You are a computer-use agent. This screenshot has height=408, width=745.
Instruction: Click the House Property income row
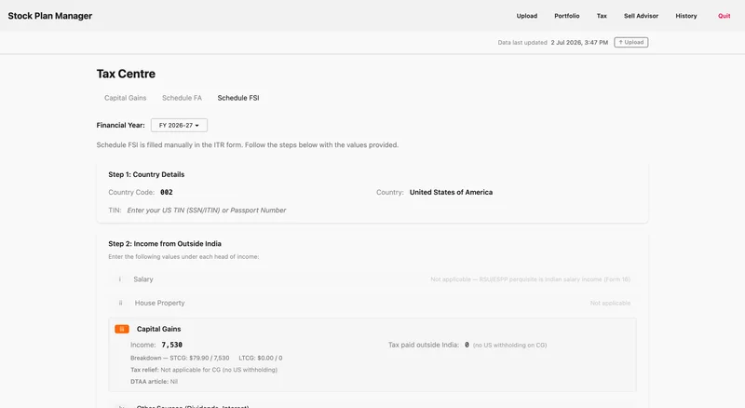click(372, 303)
